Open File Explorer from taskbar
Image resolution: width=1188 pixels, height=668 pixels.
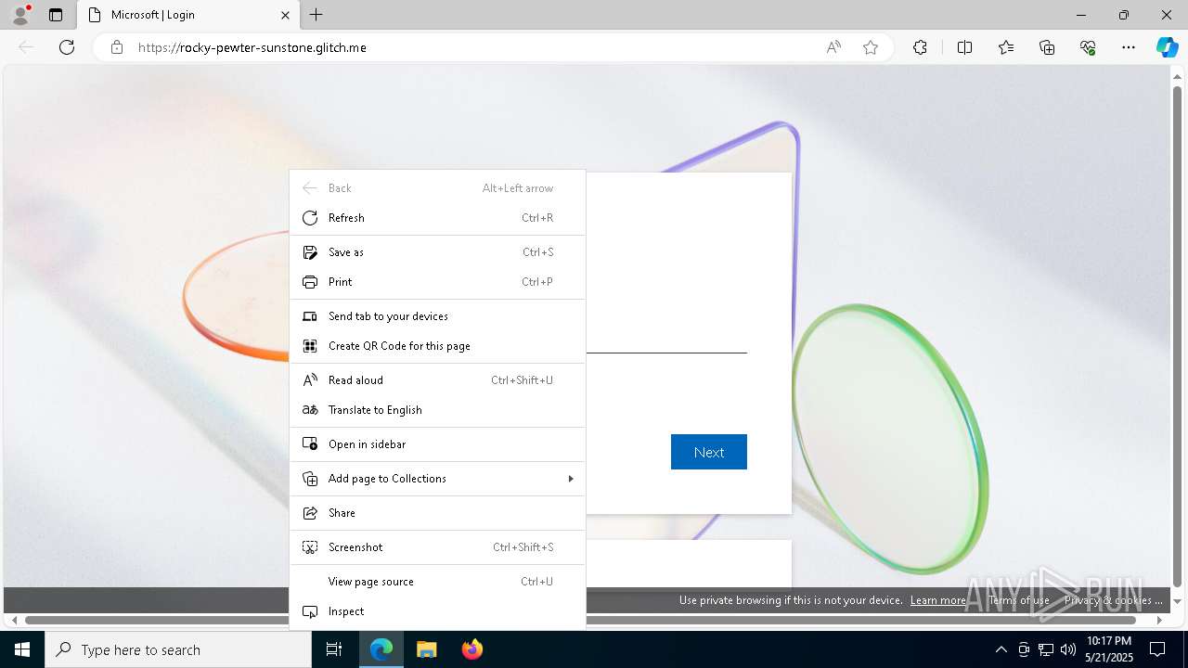point(426,649)
